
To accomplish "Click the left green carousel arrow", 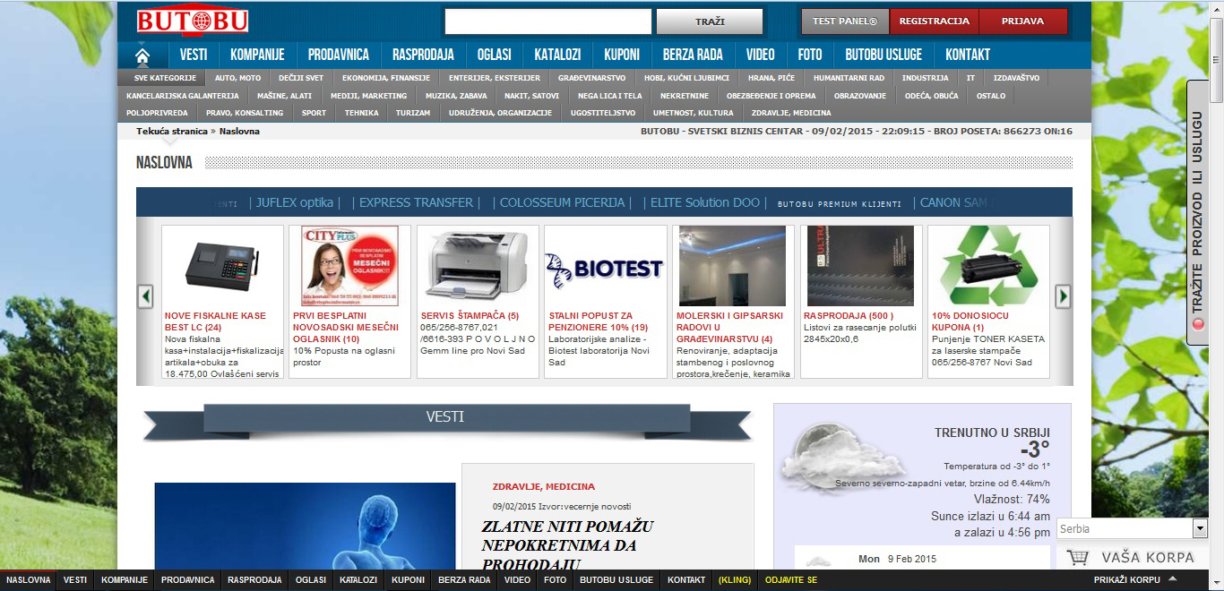I will point(143,295).
